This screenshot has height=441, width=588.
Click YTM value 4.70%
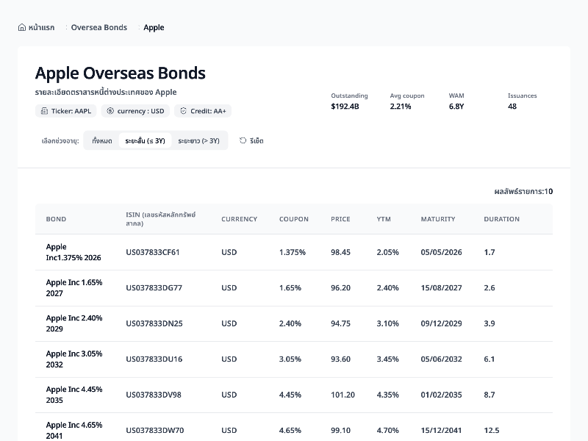[388, 430]
